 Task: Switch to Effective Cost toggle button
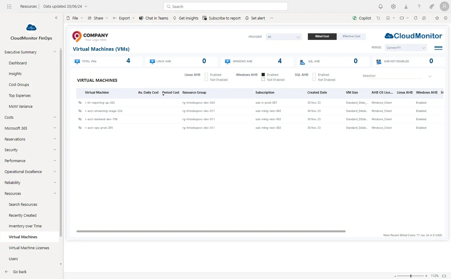[351, 36]
